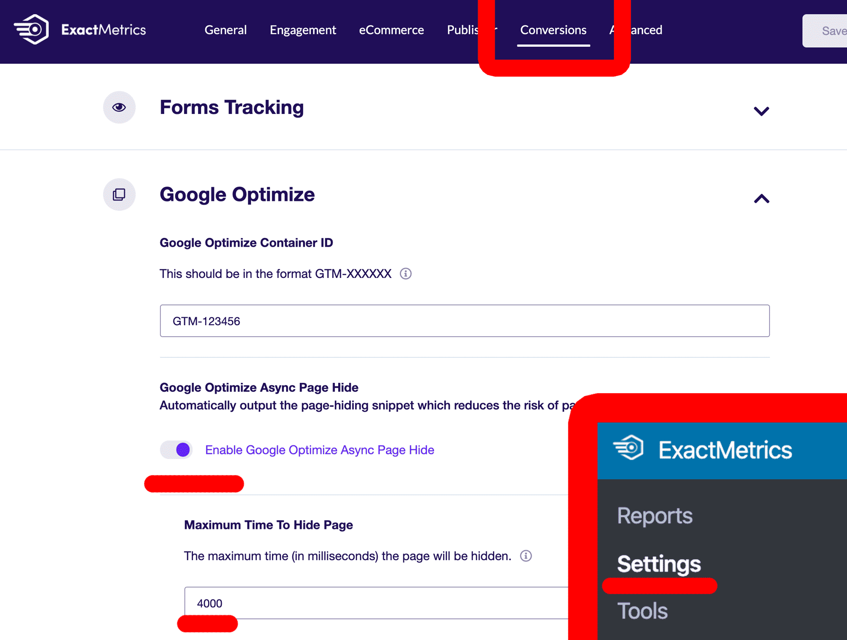
Task: Switch to the Engagement tab
Action: 303,30
